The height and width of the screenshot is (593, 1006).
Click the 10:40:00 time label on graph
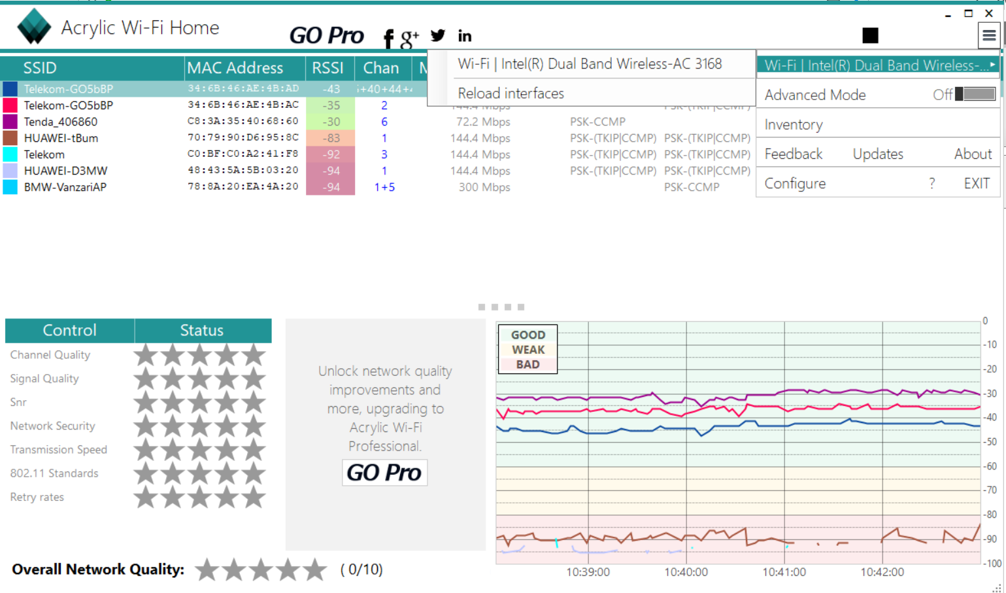[x=686, y=572]
